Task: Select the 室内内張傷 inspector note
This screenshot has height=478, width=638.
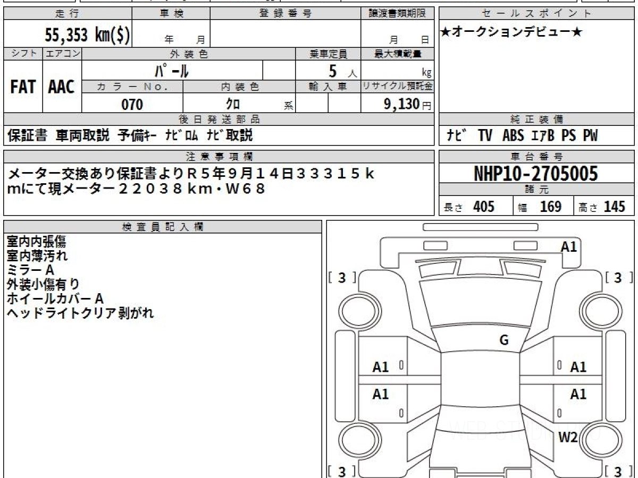Action: pyautogui.click(x=37, y=242)
